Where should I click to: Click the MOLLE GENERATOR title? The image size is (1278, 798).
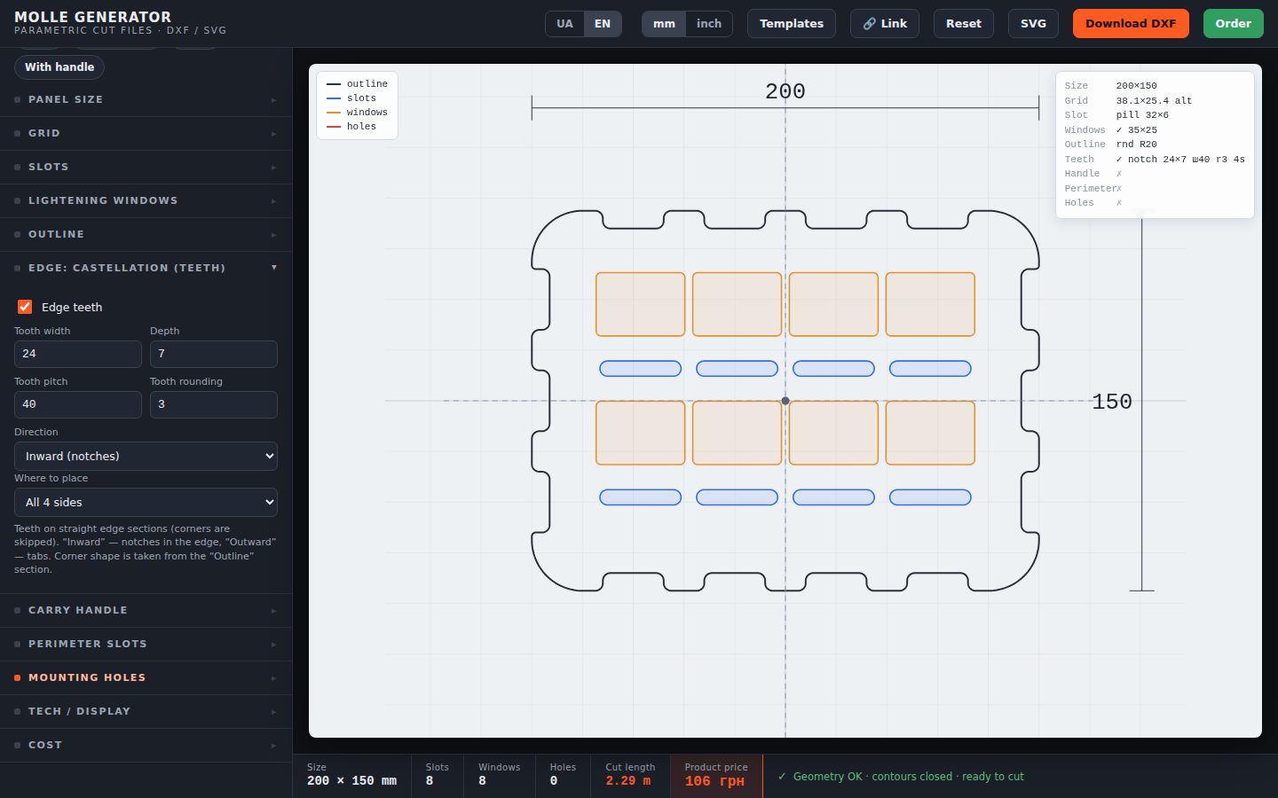click(x=93, y=17)
